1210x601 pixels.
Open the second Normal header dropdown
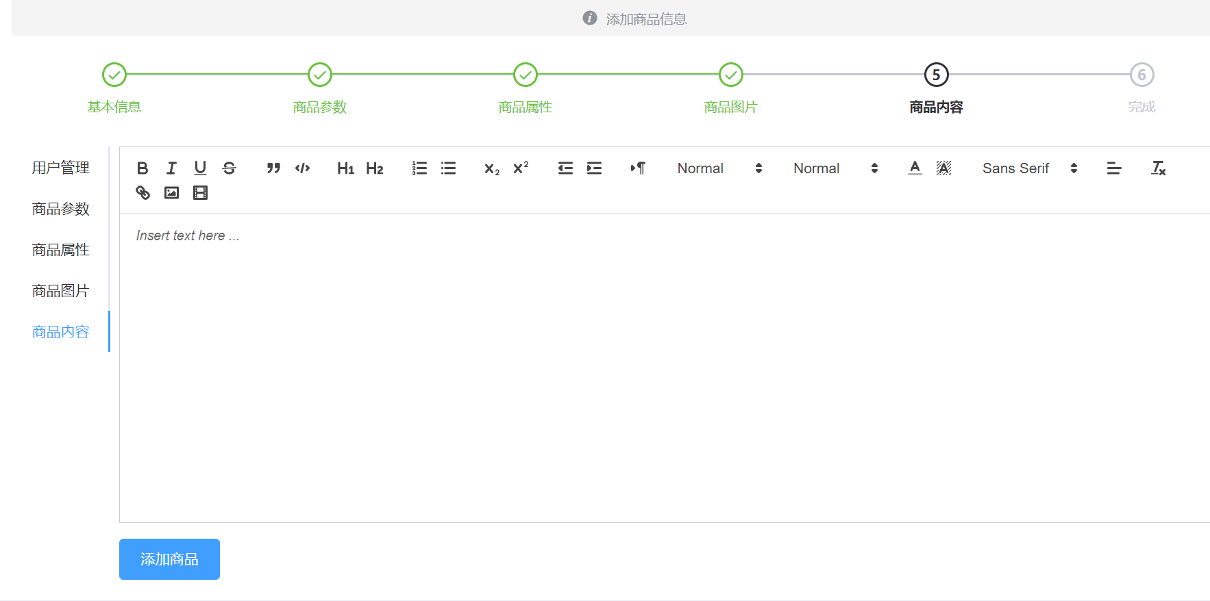click(x=835, y=168)
